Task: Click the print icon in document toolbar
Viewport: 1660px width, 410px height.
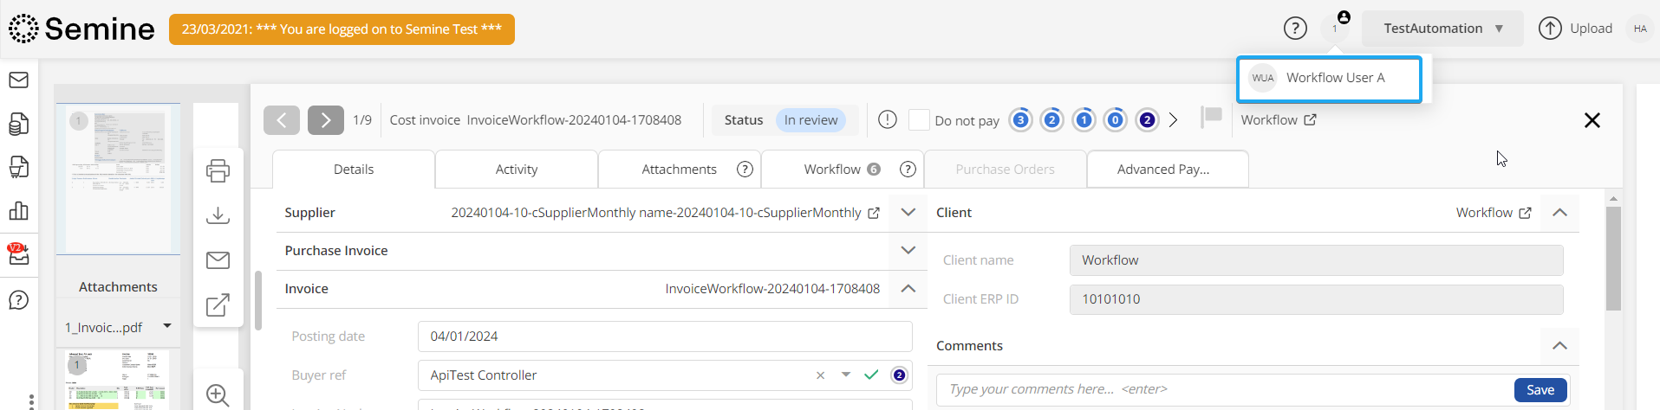Action: coord(218,170)
